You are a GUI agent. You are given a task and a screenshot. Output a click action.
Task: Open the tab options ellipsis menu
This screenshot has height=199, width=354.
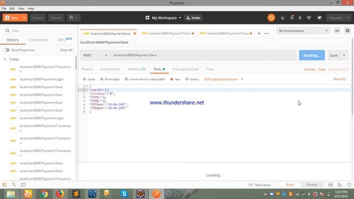tap(267, 33)
